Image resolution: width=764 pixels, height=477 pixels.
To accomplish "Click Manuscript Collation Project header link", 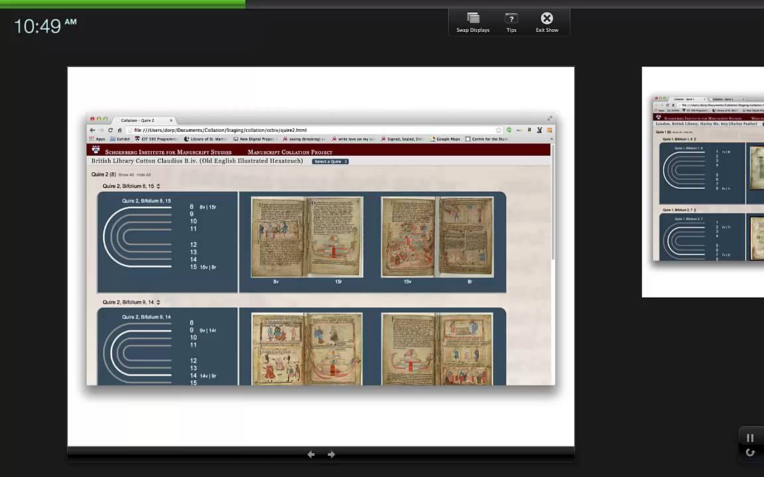I will [290, 152].
